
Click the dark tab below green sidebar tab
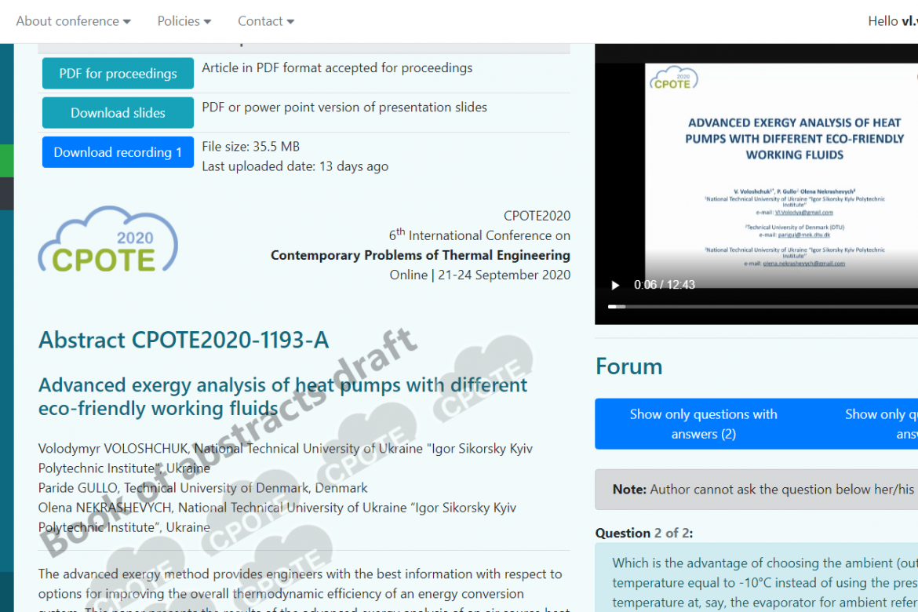pyautogui.click(x=6, y=193)
